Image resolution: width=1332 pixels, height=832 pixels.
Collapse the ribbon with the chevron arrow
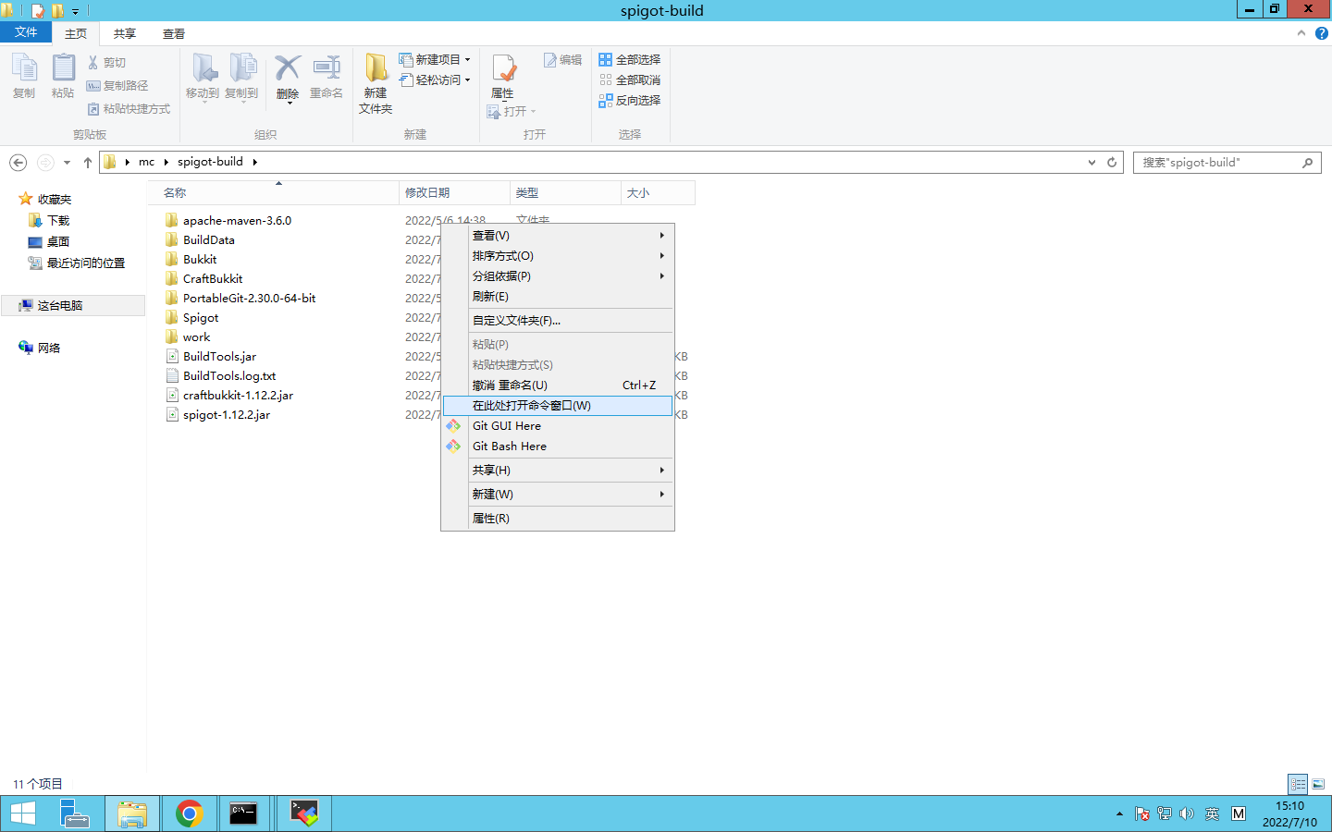click(1301, 32)
